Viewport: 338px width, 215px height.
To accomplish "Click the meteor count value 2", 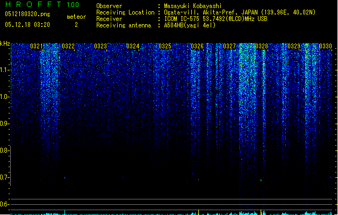I will 76,25.
